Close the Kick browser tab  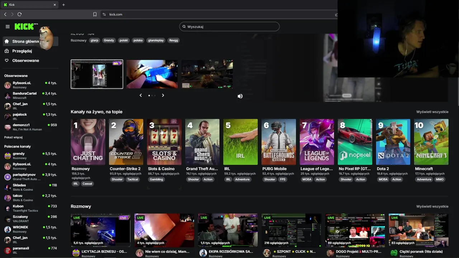pyautogui.click(x=55, y=5)
